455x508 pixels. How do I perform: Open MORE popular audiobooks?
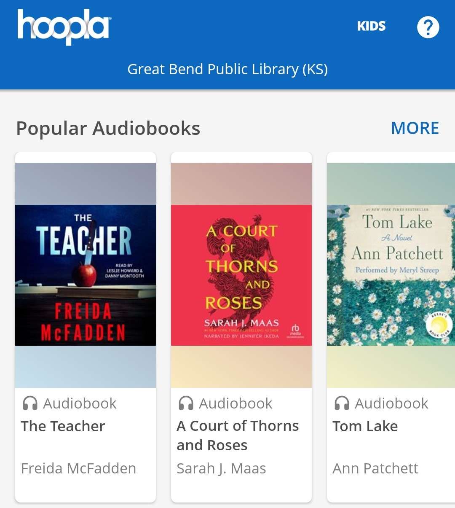point(415,128)
